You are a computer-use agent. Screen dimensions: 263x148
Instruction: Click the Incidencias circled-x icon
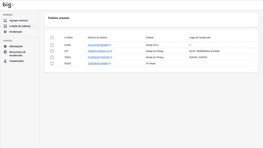click(x=5, y=32)
